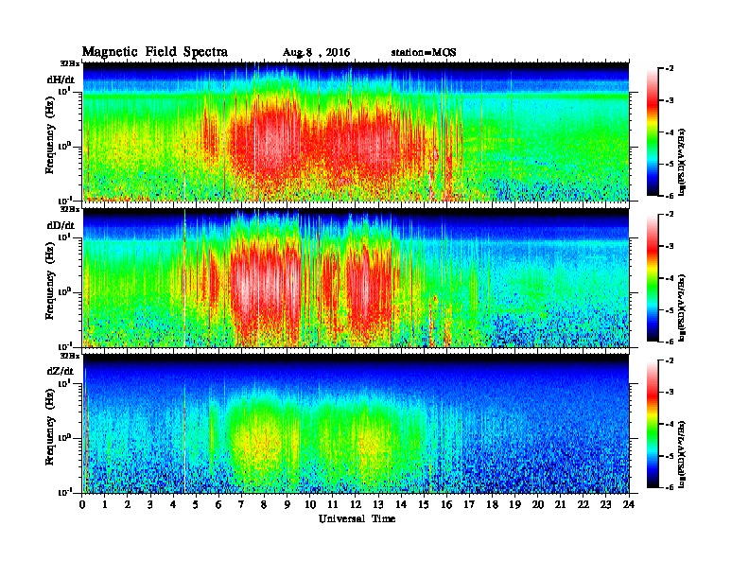Click hour "10" on the time axis

pos(310,505)
